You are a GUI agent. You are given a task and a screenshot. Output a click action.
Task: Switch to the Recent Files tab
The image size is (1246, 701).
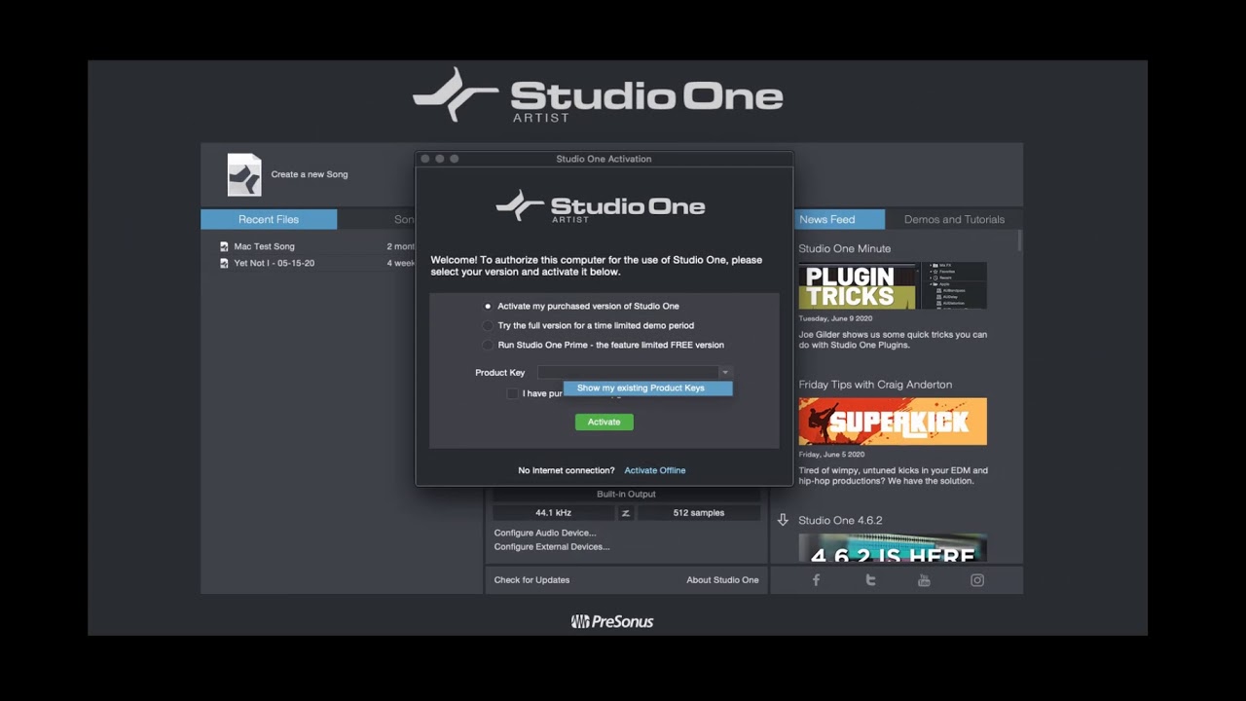point(269,219)
